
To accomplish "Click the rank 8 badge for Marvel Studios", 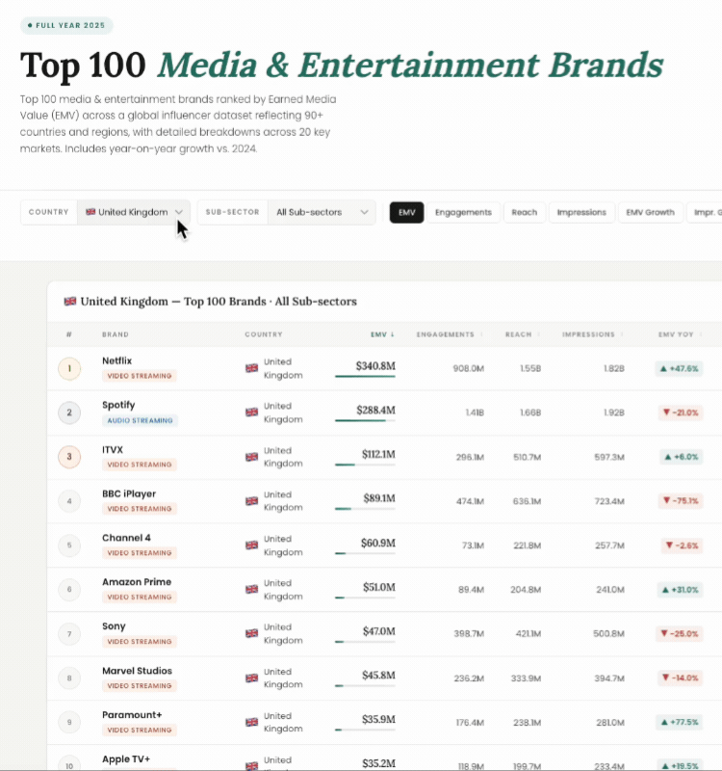I will pos(69,678).
